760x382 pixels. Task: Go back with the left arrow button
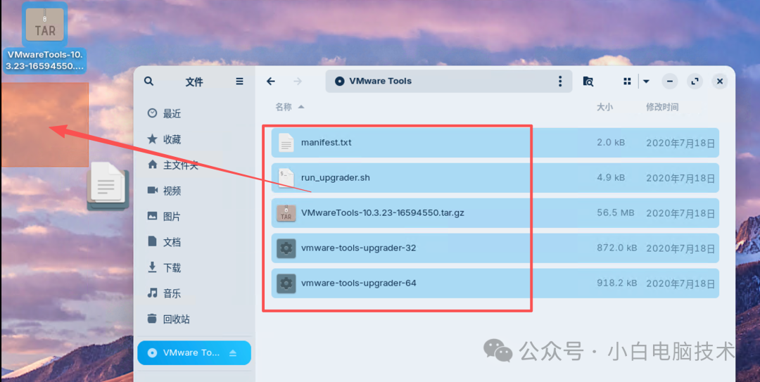271,82
